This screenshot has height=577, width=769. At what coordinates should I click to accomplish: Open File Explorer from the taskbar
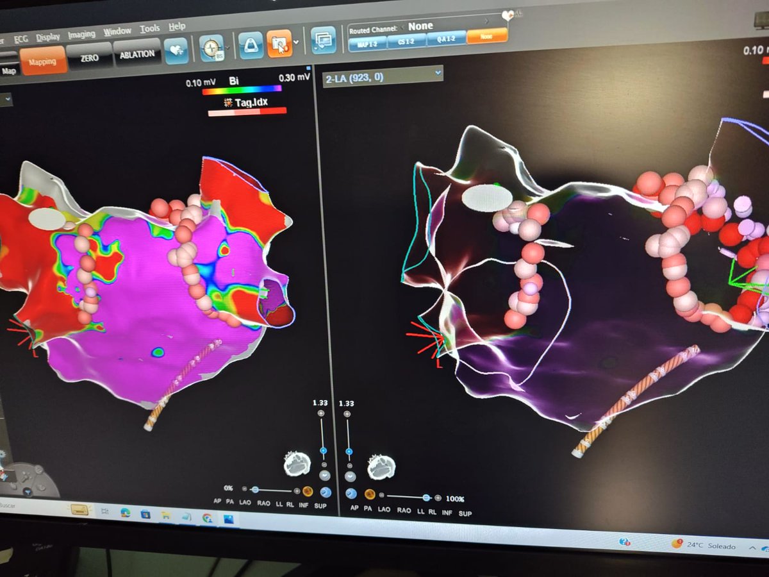pyautogui.click(x=165, y=515)
